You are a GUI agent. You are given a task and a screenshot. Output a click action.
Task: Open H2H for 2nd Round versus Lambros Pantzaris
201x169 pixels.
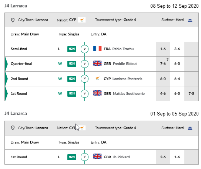point(72,79)
